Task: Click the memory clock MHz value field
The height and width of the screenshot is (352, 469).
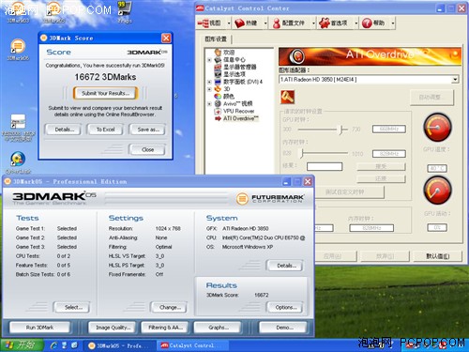Action: pyautogui.click(x=389, y=154)
